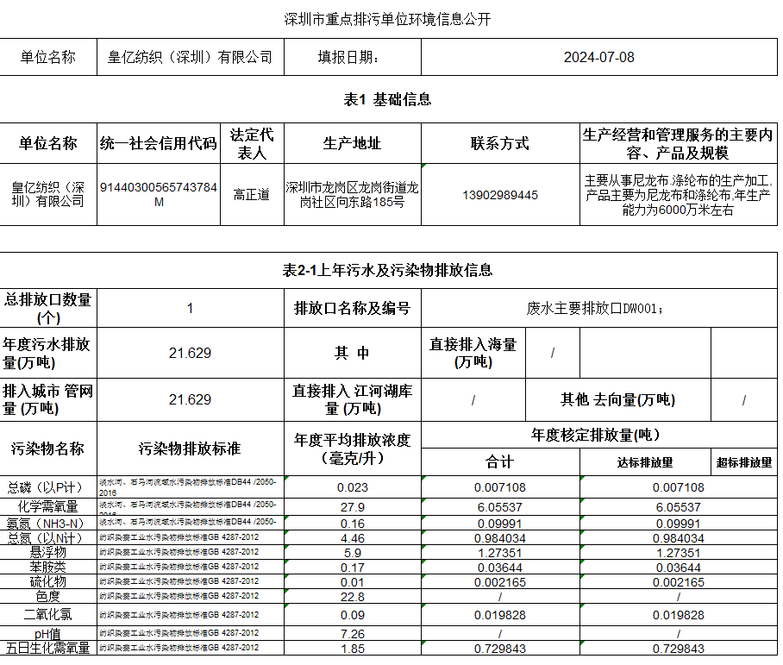The width and height of the screenshot is (783, 665).
Task: Select the pollutant name 色度
Action: (48, 596)
